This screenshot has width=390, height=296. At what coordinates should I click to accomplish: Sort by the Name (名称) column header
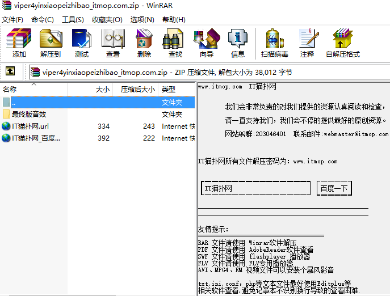[33, 89]
